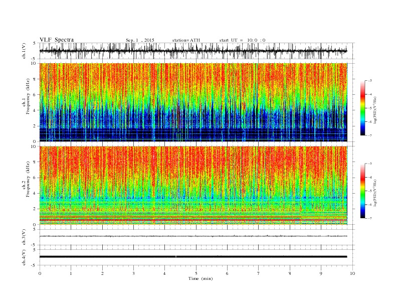Click the time axis tick label '0'

tap(40, 273)
